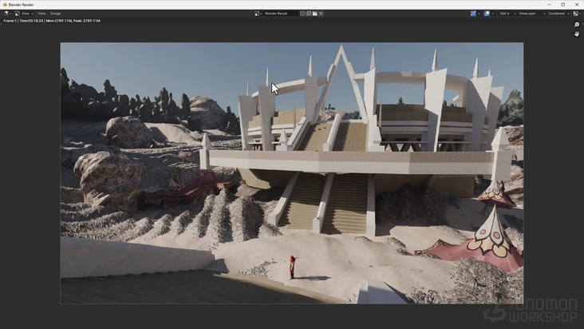
Task: Click the display channels icon
Action: tap(576, 14)
